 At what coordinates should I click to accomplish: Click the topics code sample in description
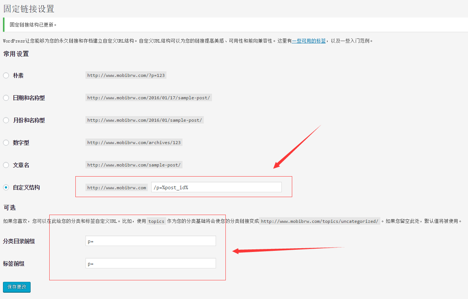pos(156,221)
